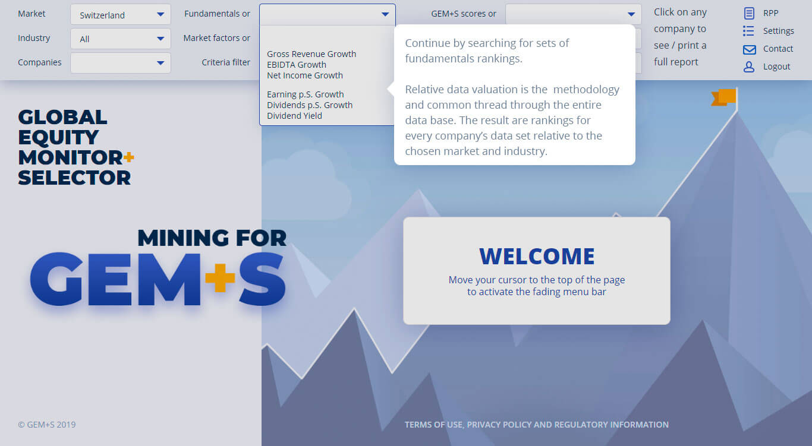The width and height of the screenshot is (812, 446).
Task: Click the Market factors or label
Action: (217, 38)
